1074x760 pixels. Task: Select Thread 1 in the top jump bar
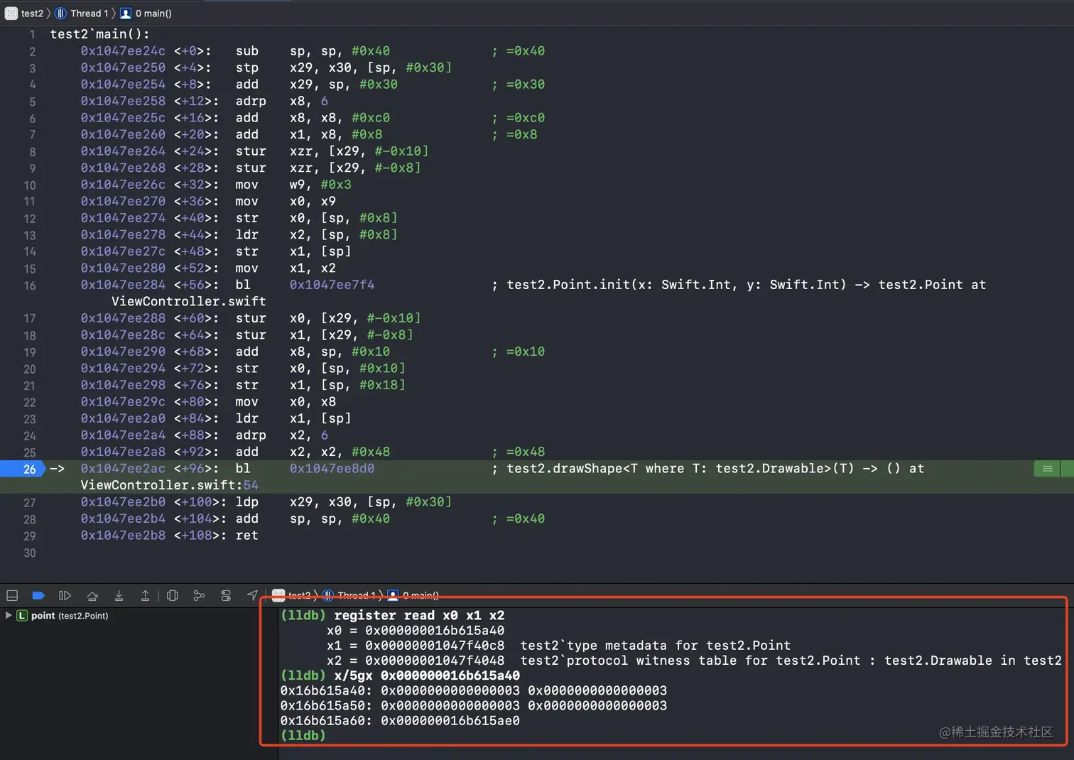point(89,13)
